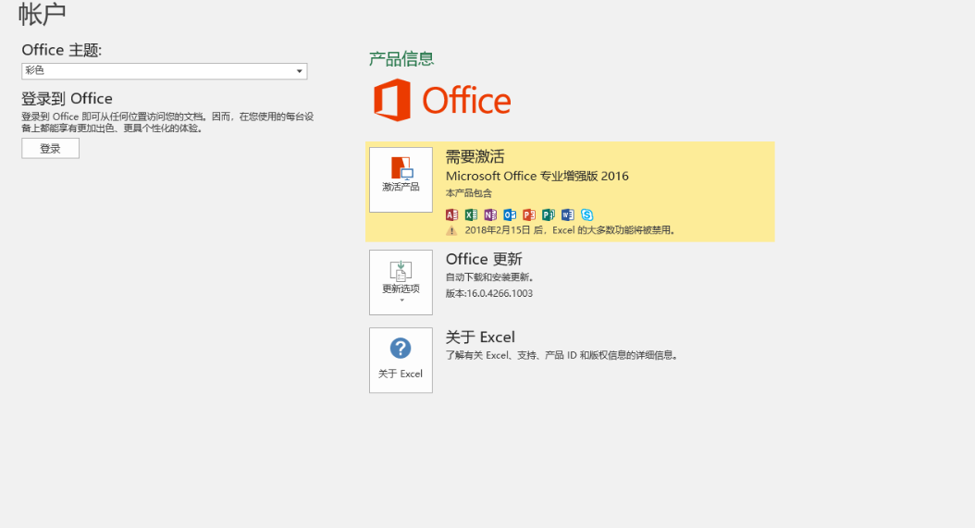Click the Skype for Business icon
Screen dimensions: 975x528
pos(587,215)
